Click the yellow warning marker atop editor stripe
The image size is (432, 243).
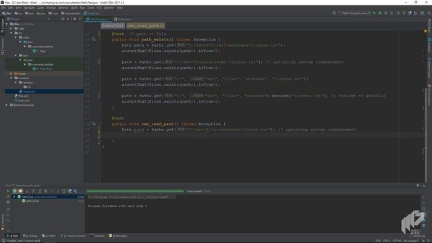(425, 31)
